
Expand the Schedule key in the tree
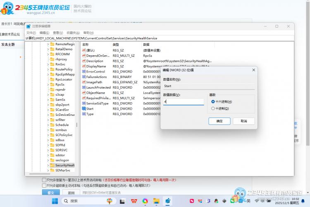(x=48, y=125)
